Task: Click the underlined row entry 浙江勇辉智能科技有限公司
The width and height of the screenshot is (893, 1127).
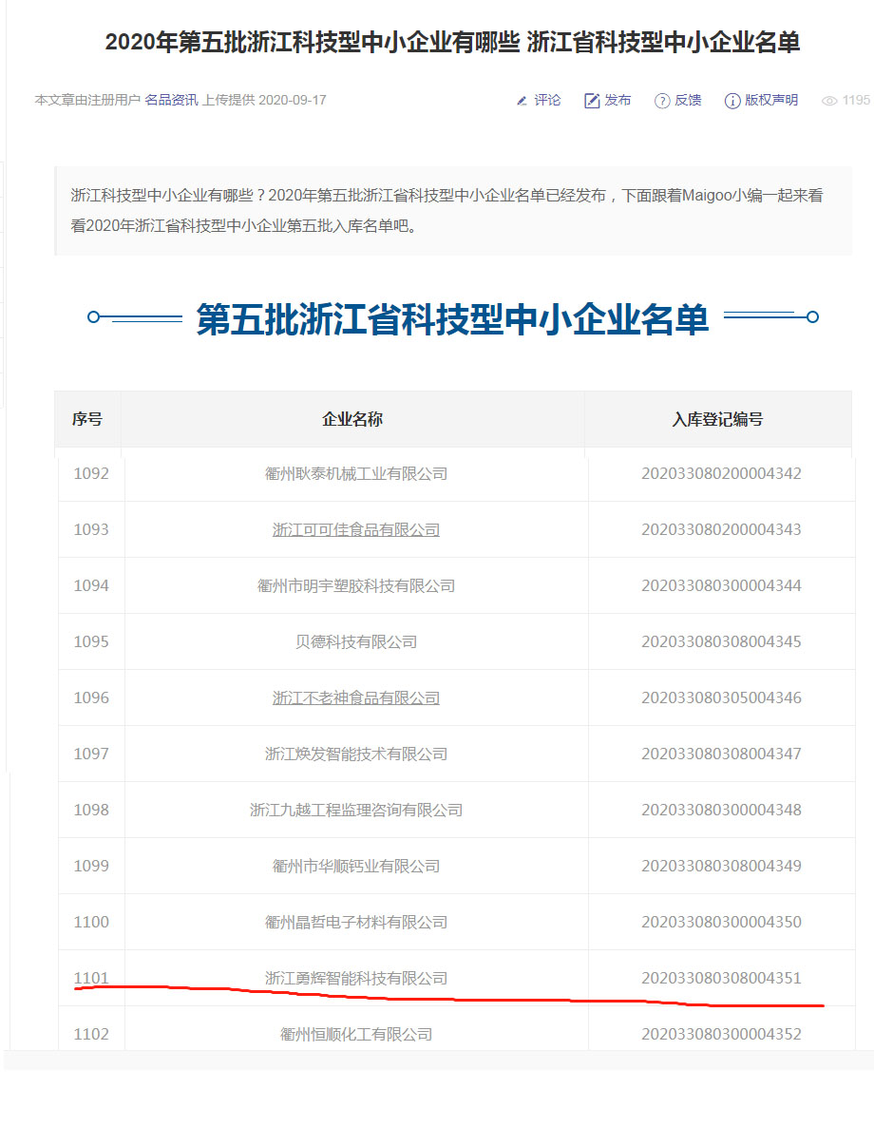Action: tap(356, 978)
